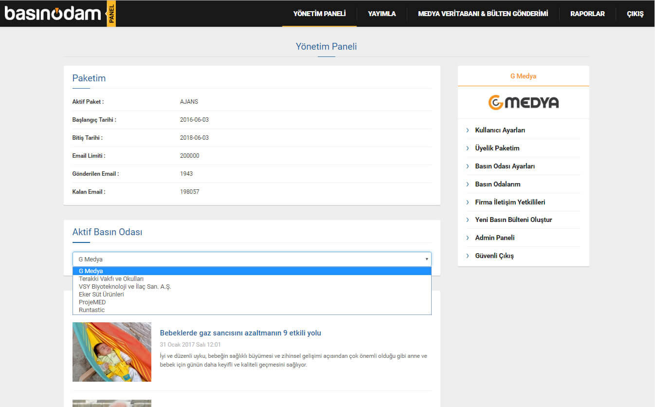Click the G Medya logo image
The height and width of the screenshot is (407, 655).
[x=523, y=103]
